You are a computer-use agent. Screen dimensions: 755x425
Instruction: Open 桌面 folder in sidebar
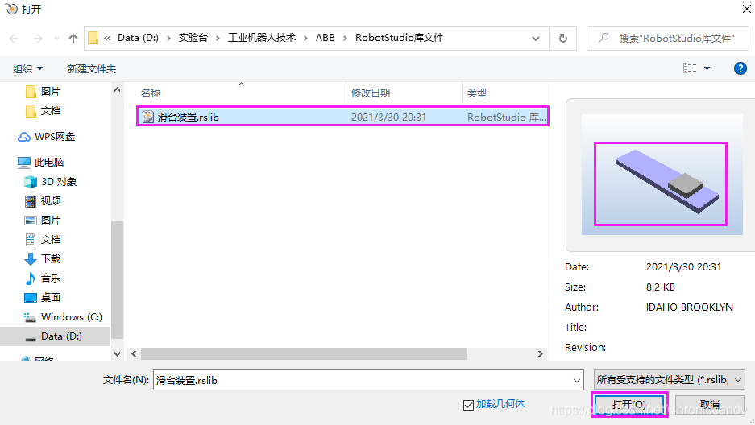tap(43, 297)
